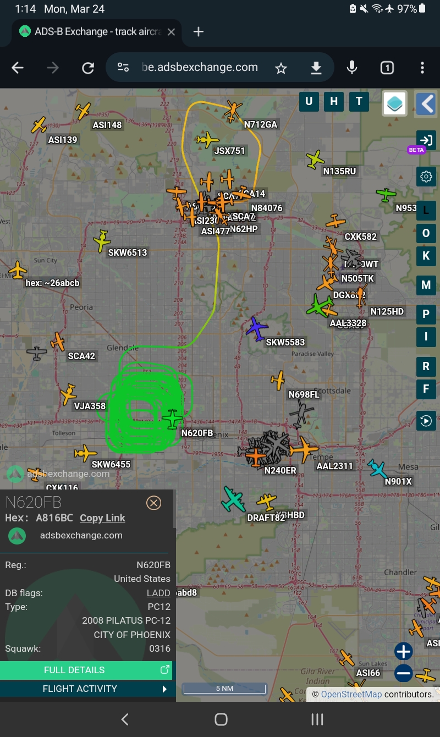Viewport: 440px width, 737px height.
Task: Open the map layers selector
Action: pyautogui.click(x=395, y=103)
